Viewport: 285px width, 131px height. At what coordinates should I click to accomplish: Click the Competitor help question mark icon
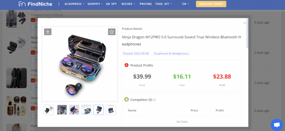click(x=155, y=100)
